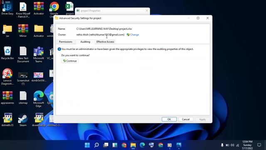266x150 pixels.
Task: Open the Screenshot (1) image file
Action: tap(23, 78)
